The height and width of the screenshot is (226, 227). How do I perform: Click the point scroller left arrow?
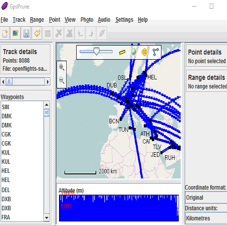[x=3, y=82]
